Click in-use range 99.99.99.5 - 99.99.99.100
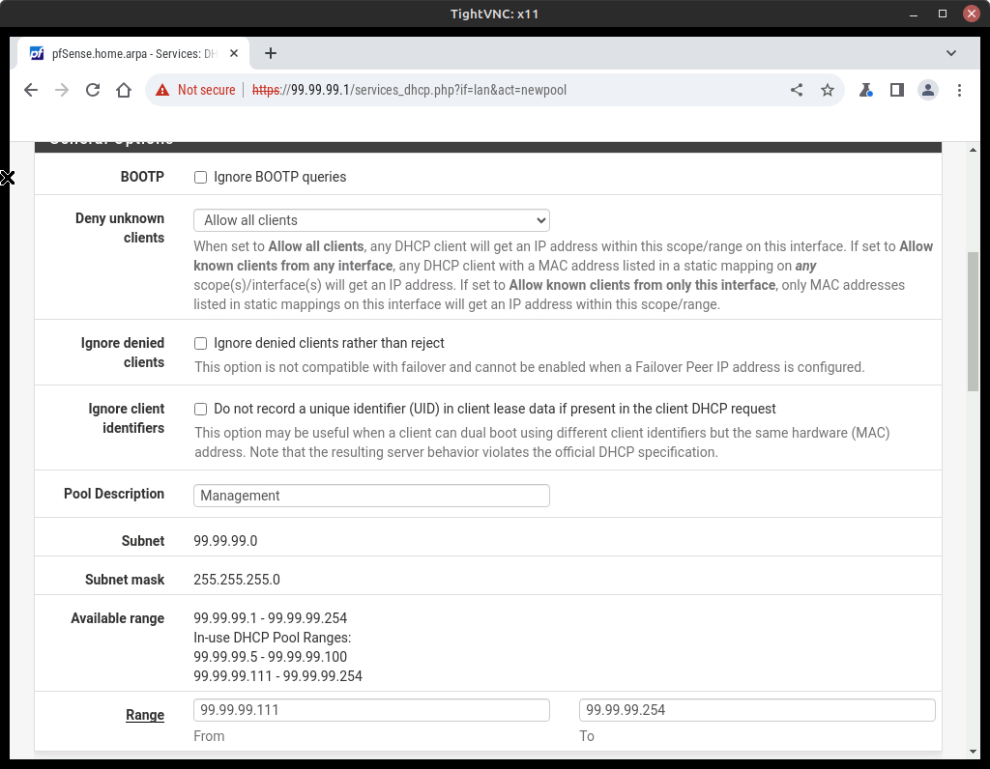Image resolution: width=990 pixels, height=769 pixels. pos(271,657)
